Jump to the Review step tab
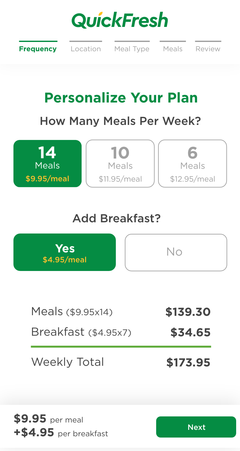The image size is (240, 451). click(x=208, y=49)
